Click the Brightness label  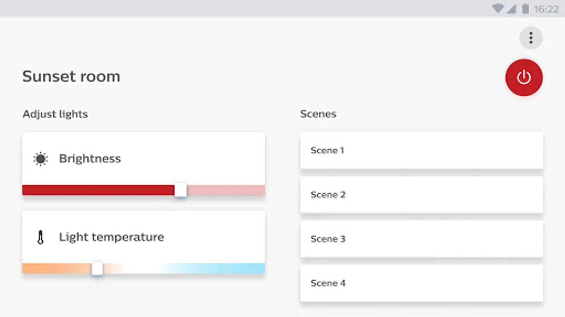[x=90, y=159]
